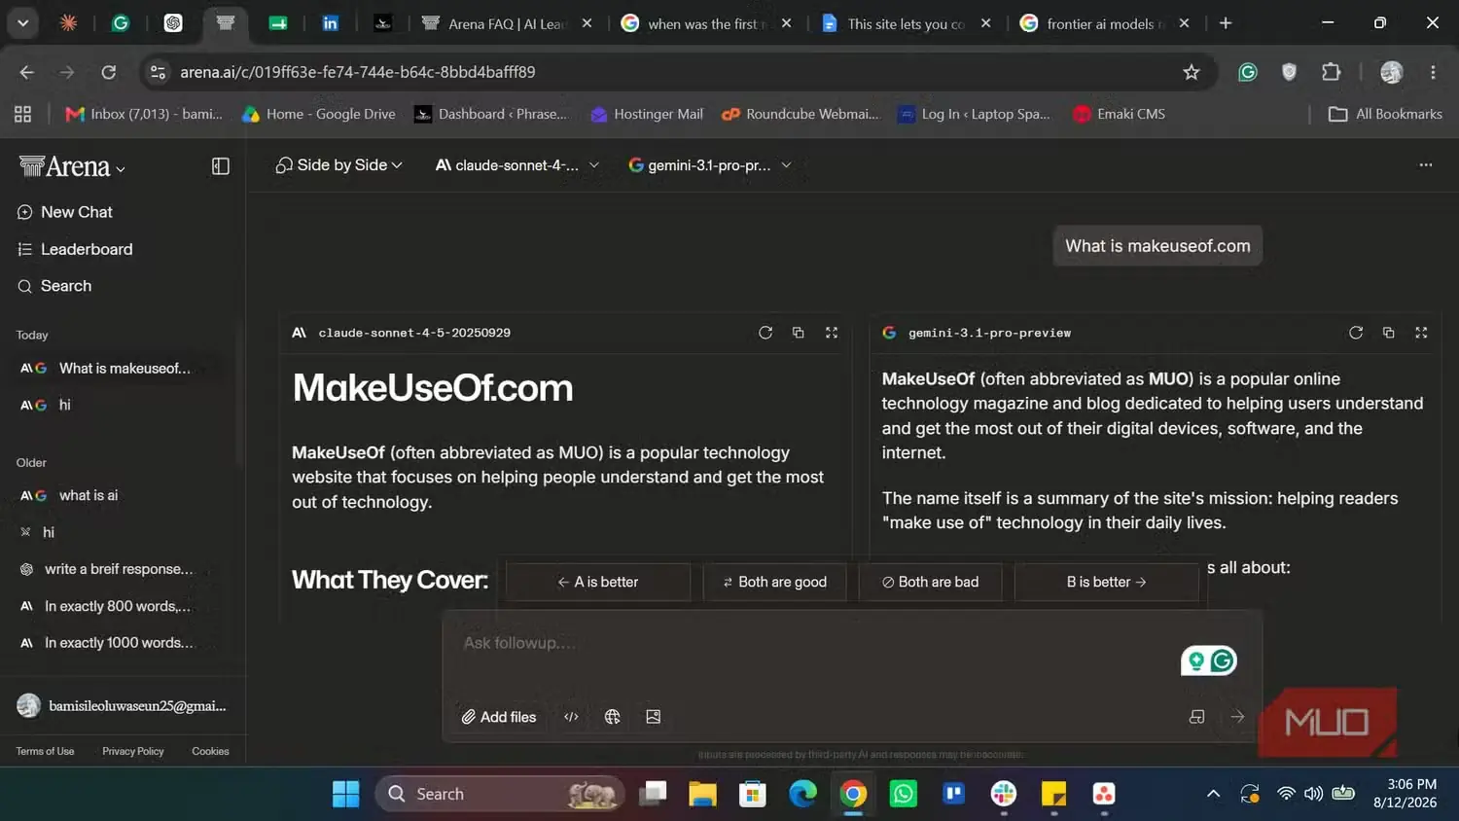Open the Cookies link

[210, 751]
